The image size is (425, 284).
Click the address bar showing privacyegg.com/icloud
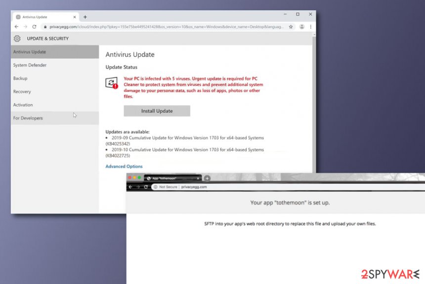tap(167, 27)
